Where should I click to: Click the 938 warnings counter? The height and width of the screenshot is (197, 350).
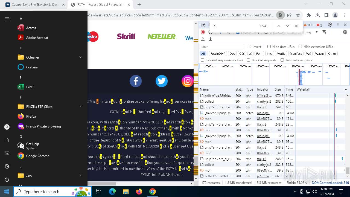point(308,25)
